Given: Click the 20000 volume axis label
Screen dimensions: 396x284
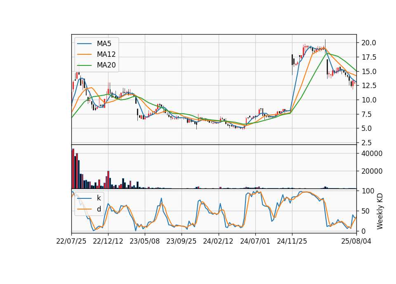Looking at the screenshot, I should (x=372, y=171).
